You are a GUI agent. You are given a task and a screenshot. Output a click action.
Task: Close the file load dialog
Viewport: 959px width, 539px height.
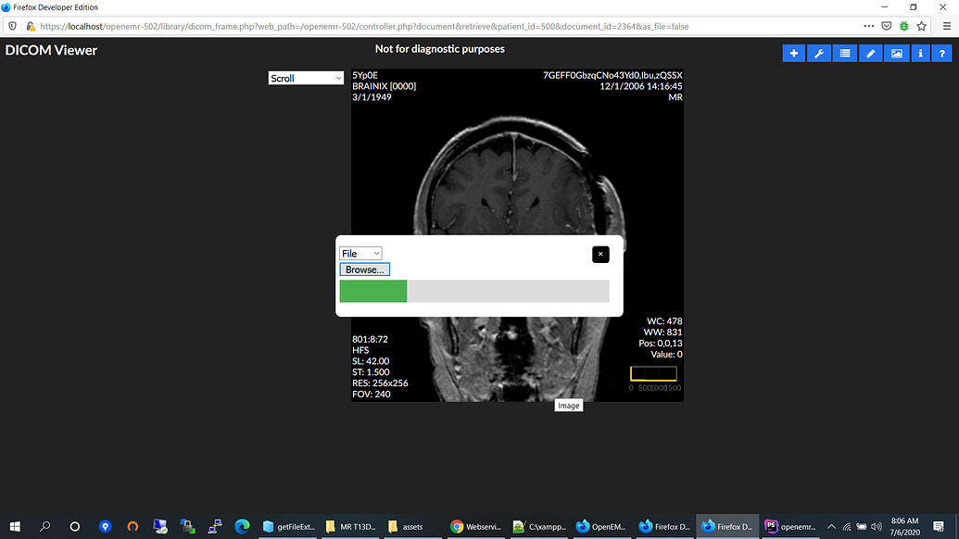click(600, 254)
